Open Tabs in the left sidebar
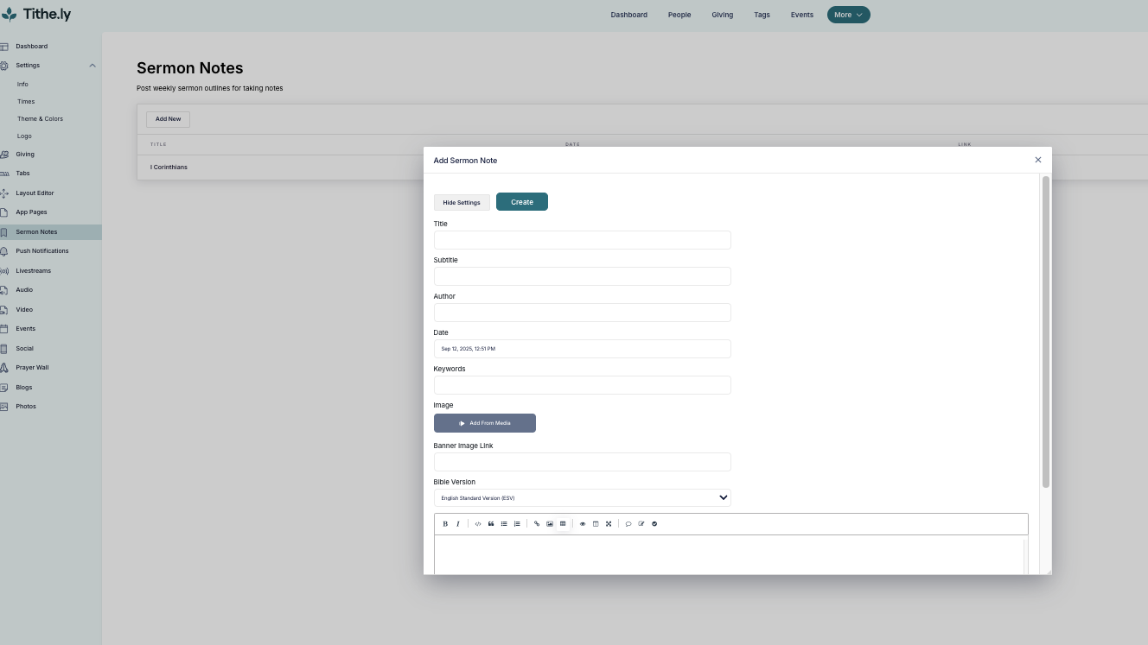The height and width of the screenshot is (645, 1148). pyautogui.click(x=22, y=173)
